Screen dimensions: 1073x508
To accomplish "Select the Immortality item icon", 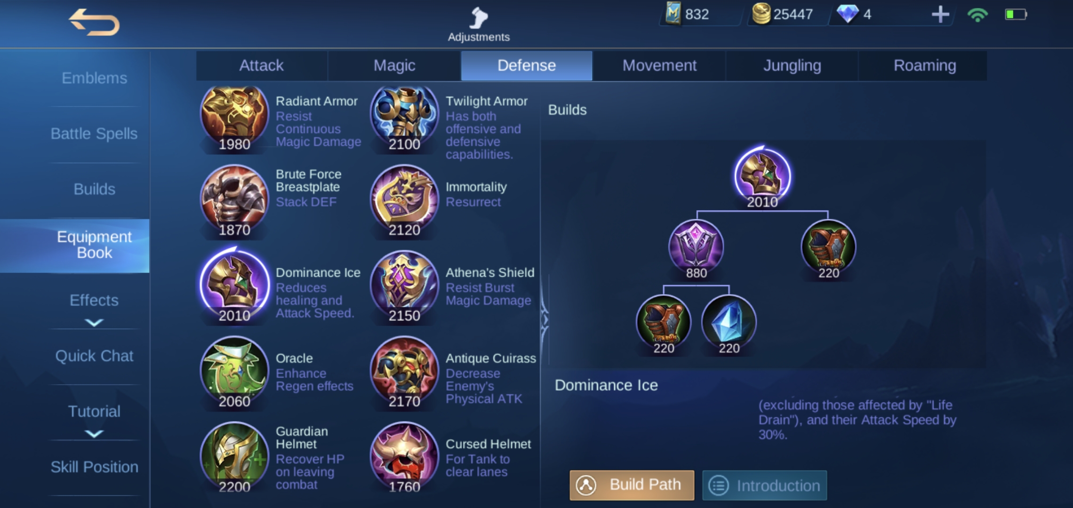I will (404, 199).
